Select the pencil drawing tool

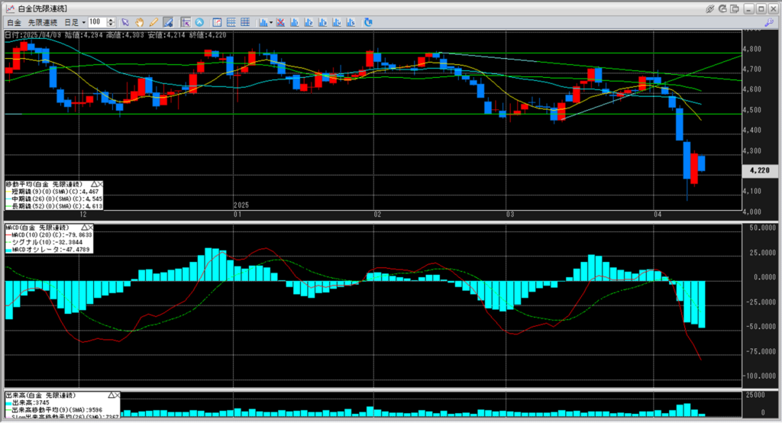pyautogui.click(x=153, y=22)
